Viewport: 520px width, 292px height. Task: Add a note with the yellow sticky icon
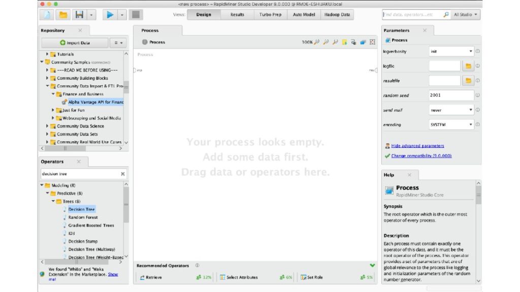coord(345,42)
